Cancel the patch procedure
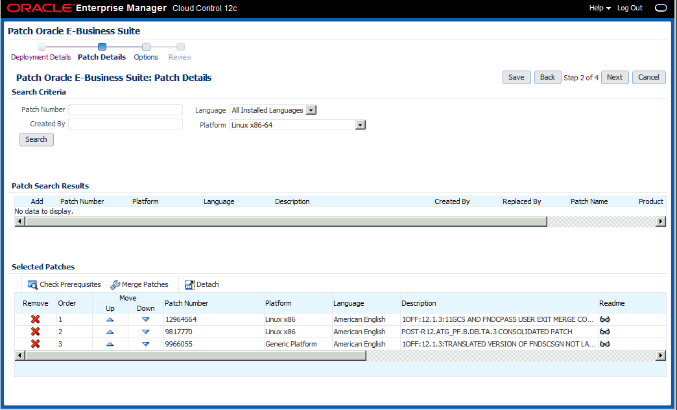 tap(649, 77)
